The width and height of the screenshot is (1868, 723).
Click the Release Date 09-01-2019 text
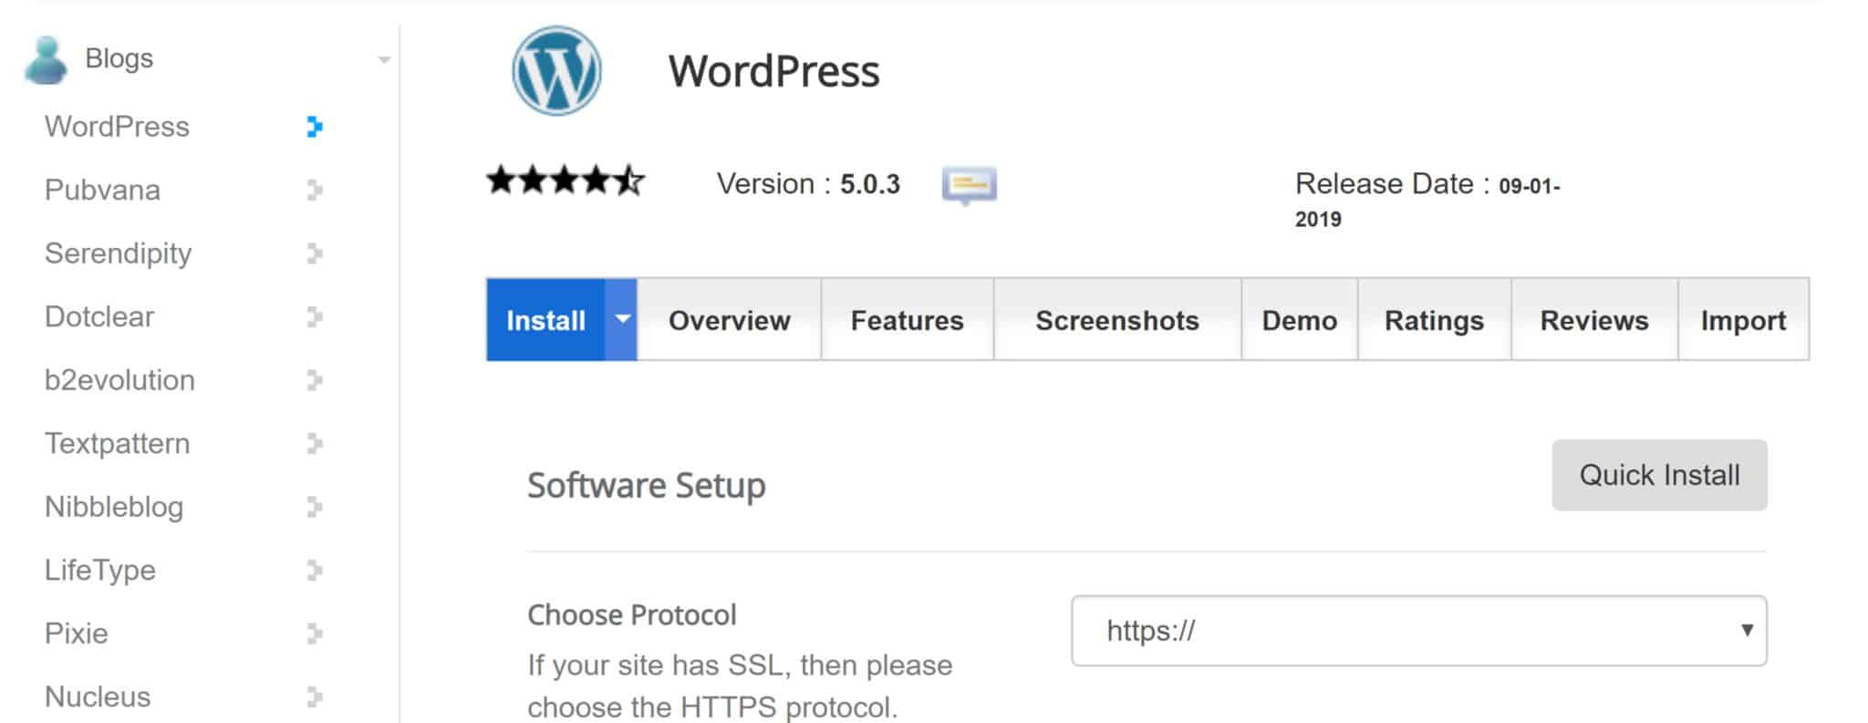click(1427, 201)
